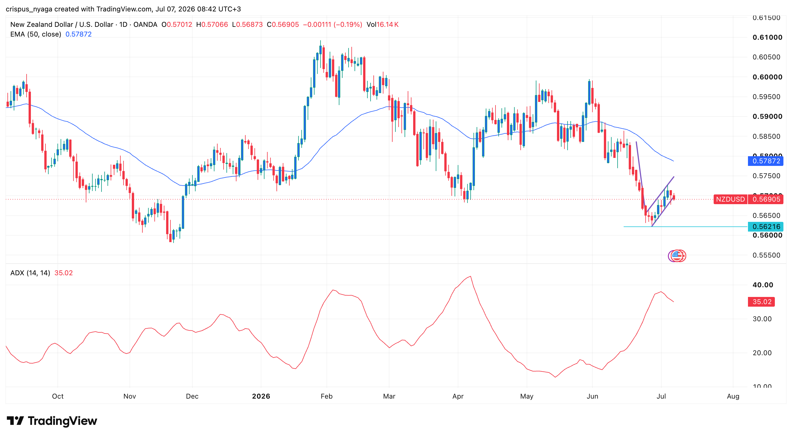The image size is (792, 438).
Task: Click the crispus_nyaga created with TradingView.com caption
Action: coord(123,9)
